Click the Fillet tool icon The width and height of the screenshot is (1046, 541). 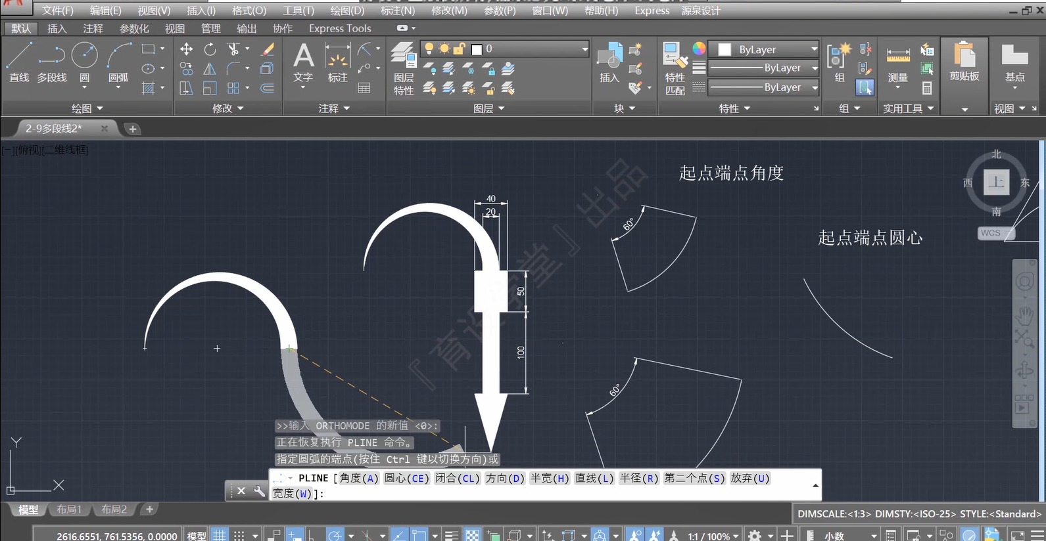click(x=233, y=68)
